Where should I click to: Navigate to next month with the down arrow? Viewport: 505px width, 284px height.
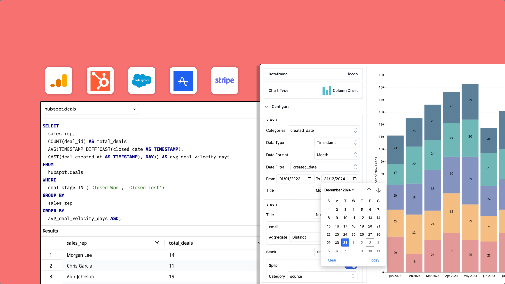click(x=378, y=190)
